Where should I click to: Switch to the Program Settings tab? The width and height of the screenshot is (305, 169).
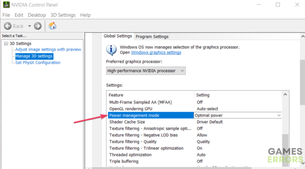click(152, 36)
